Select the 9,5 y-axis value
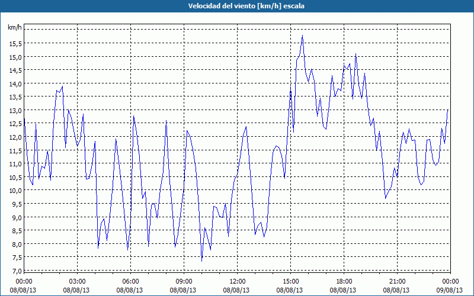Screen dimensions: 474x296 pyautogui.click(x=17, y=204)
